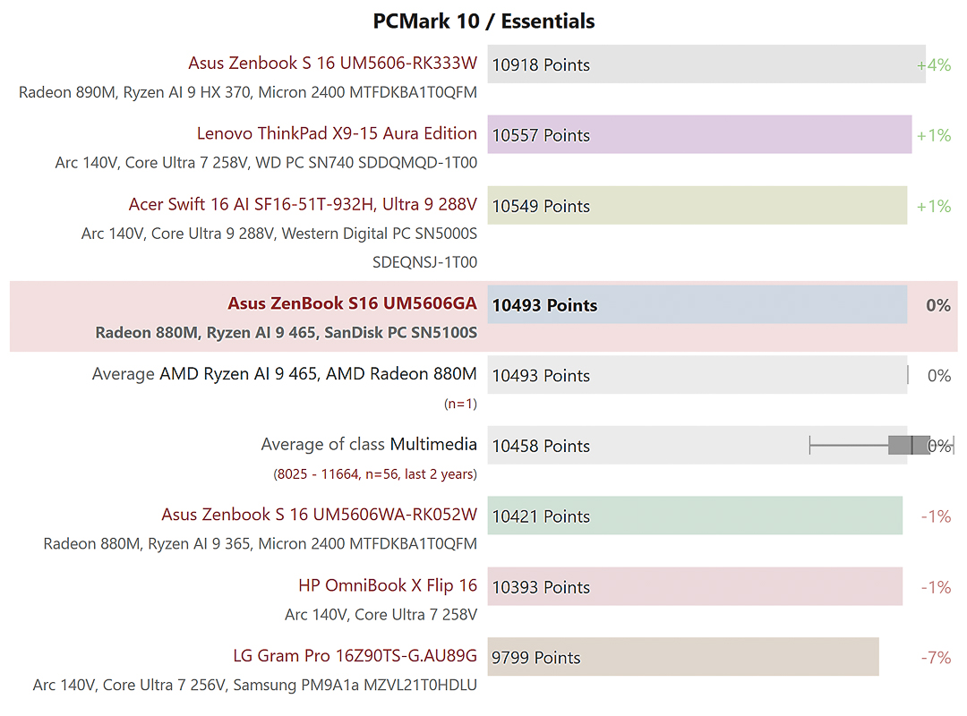This screenshot has height=716, width=967.
Task: Click the blue 10493 Points highlighted bar
Action: [x=697, y=305]
